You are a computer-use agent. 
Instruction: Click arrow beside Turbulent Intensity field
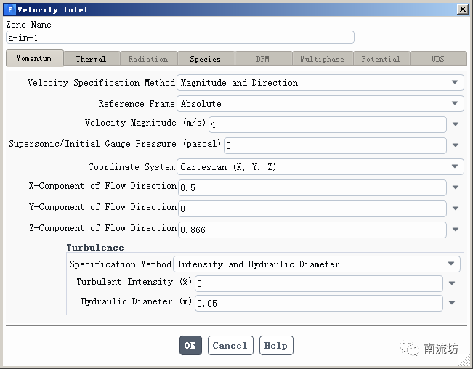click(452, 284)
